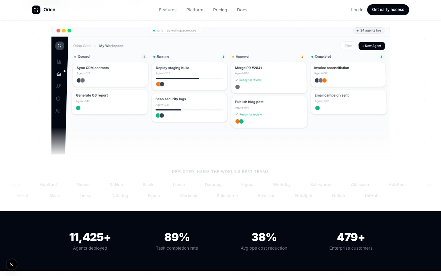
Task: Open the Publish blog post card title
Action: pos(249,102)
